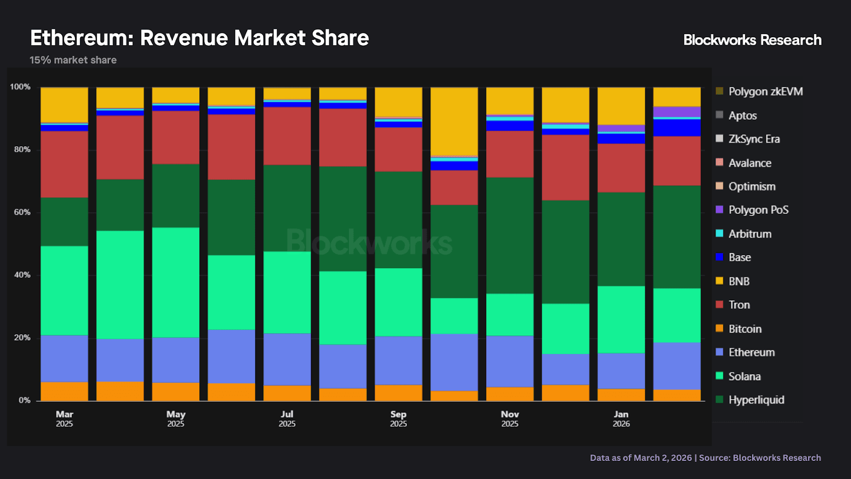Select the "Base" legend label
The image size is (851, 479).
point(740,257)
